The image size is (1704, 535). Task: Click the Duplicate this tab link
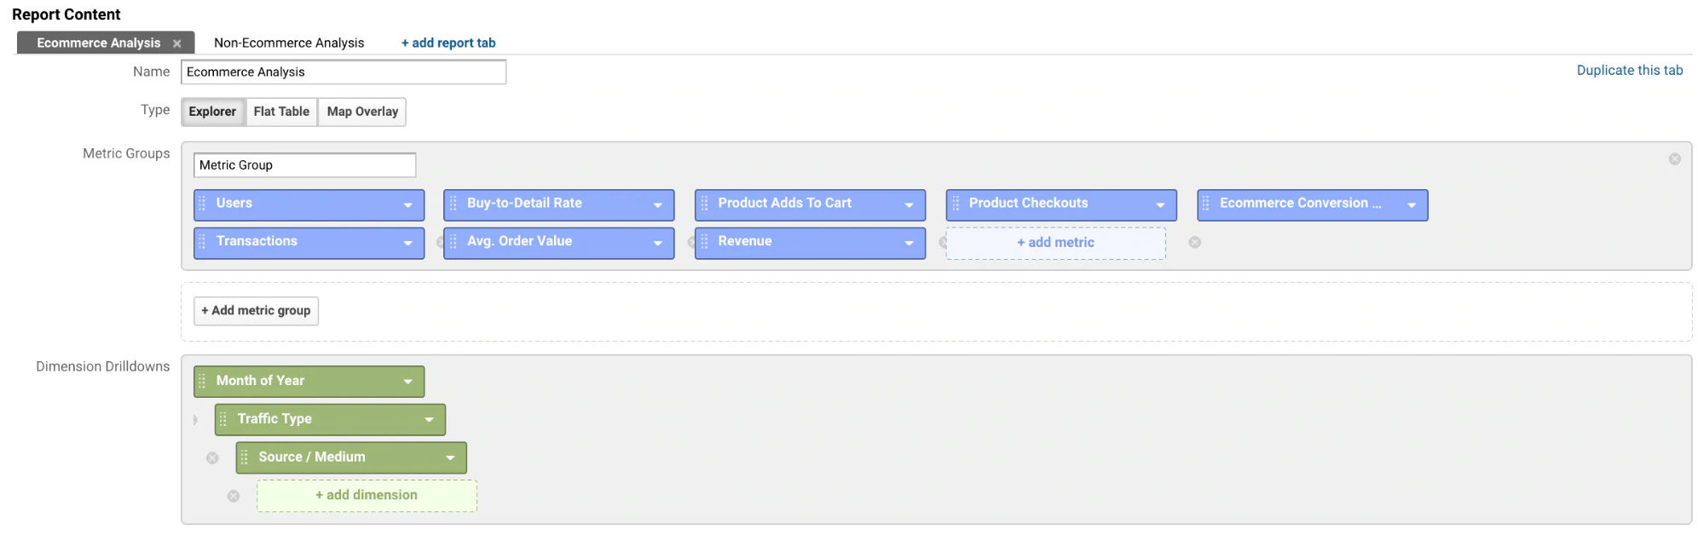(x=1629, y=71)
